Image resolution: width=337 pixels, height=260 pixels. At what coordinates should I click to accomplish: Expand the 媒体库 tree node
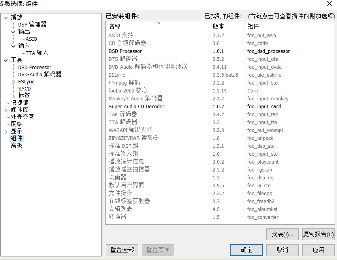click(x=6, y=110)
